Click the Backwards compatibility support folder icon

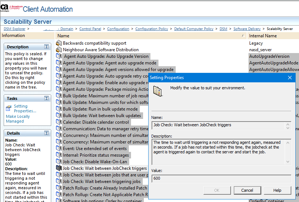59,43
